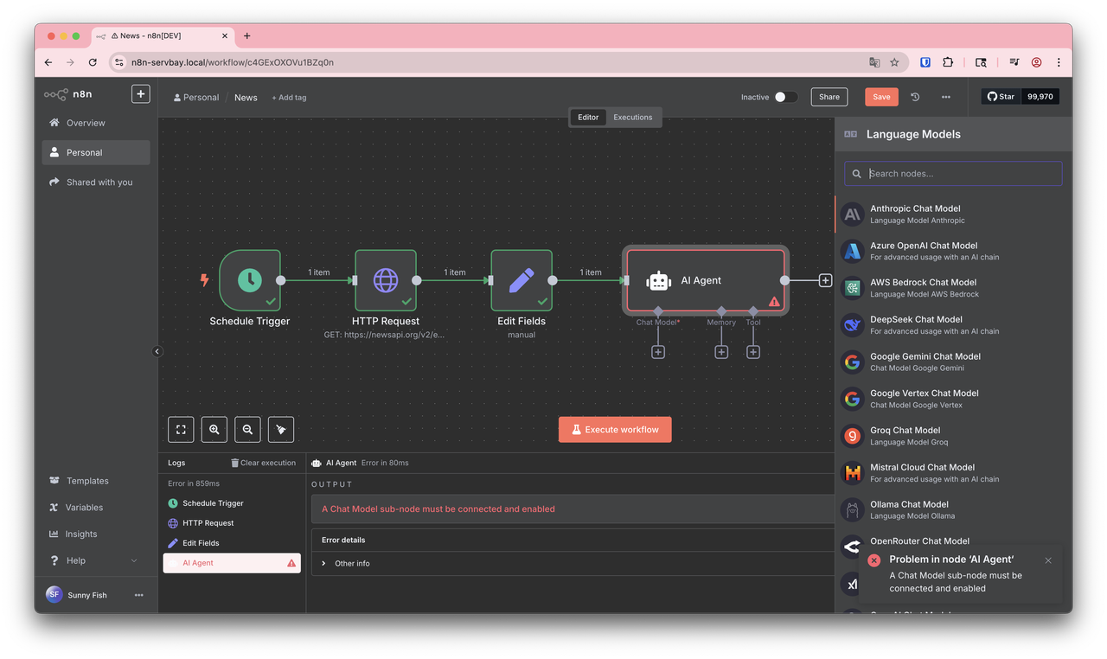Rename the News workflow title
The width and height of the screenshot is (1107, 659).
(x=246, y=98)
